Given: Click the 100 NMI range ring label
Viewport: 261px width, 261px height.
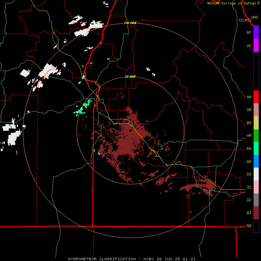Looking at the screenshot, I should point(130,23).
